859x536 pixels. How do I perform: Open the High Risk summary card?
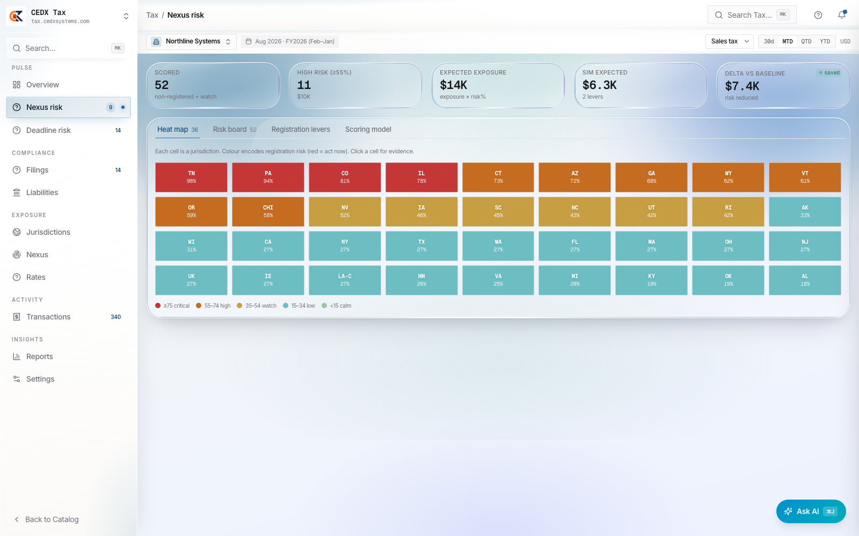point(355,85)
